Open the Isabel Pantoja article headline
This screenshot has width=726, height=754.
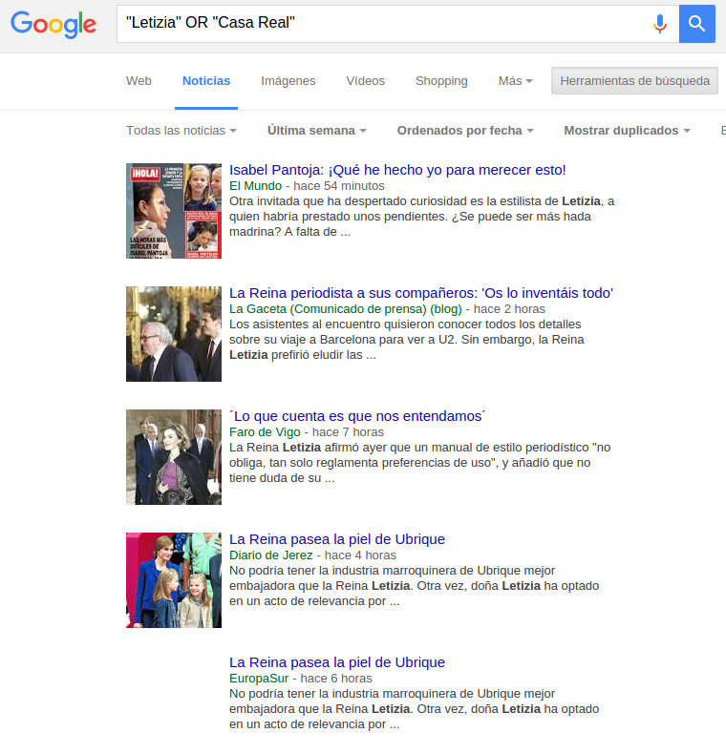(397, 170)
